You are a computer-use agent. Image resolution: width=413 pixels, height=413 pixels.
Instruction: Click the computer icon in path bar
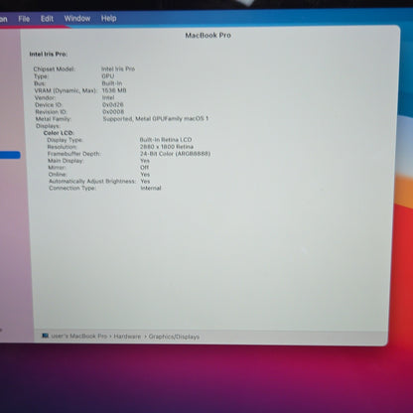pyautogui.click(x=46, y=336)
